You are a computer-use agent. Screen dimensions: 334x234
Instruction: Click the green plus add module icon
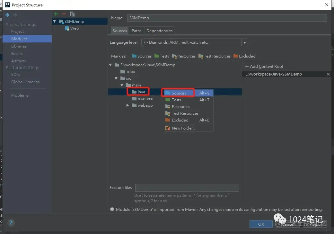[56, 14]
